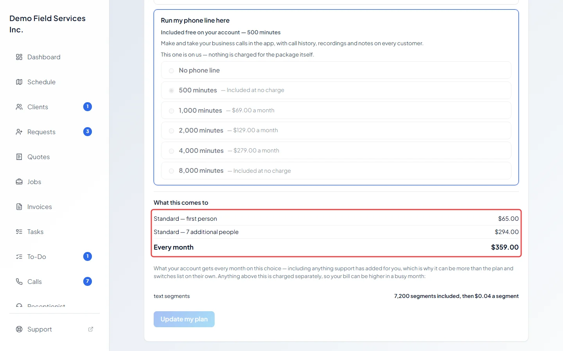Click the Support external link icon
This screenshot has width=563, height=351.
[x=91, y=329]
